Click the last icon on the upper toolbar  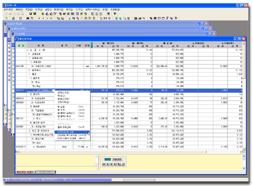click(x=115, y=14)
